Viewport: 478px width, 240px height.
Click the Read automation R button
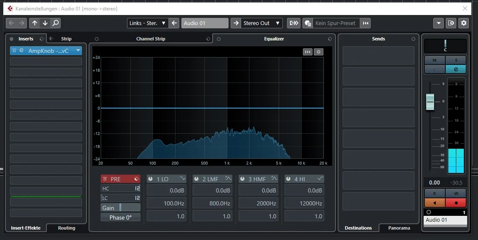click(435, 193)
